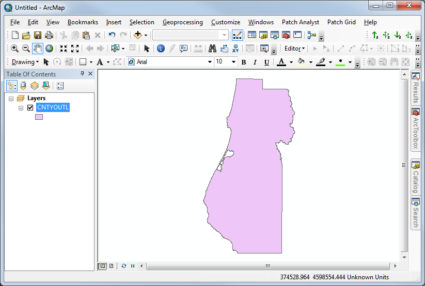This screenshot has height=286, width=425.
Task: Select the Zoom In tool
Action: coord(14,49)
